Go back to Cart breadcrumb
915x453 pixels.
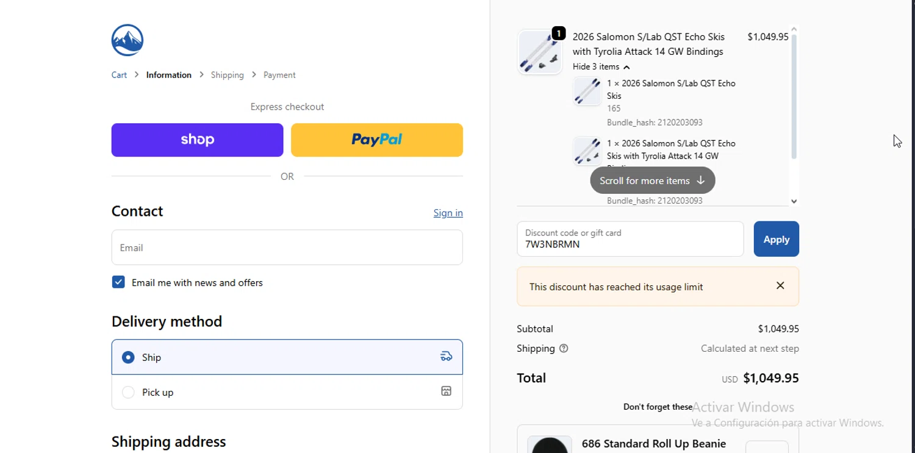pos(119,75)
